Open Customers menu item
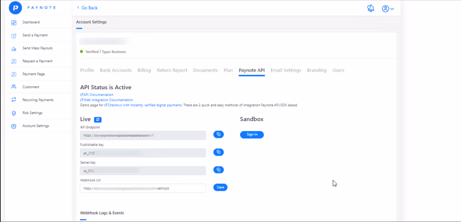461x222 pixels. point(31,87)
